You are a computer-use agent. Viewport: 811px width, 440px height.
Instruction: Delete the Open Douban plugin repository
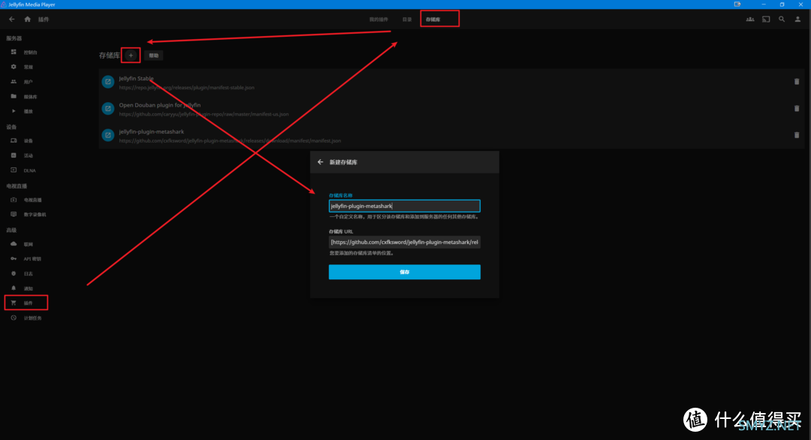(796, 109)
